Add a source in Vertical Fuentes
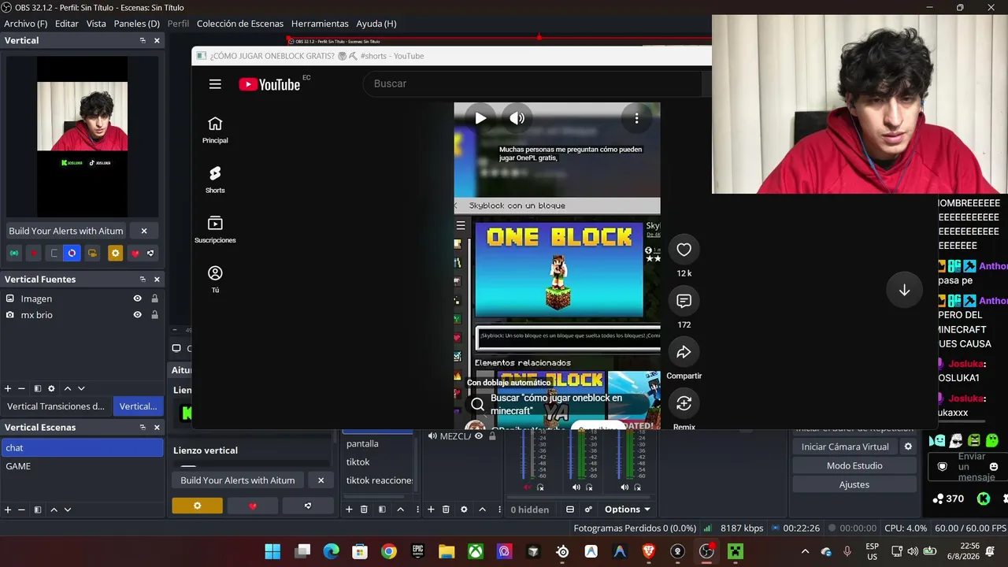 pyautogui.click(x=8, y=388)
